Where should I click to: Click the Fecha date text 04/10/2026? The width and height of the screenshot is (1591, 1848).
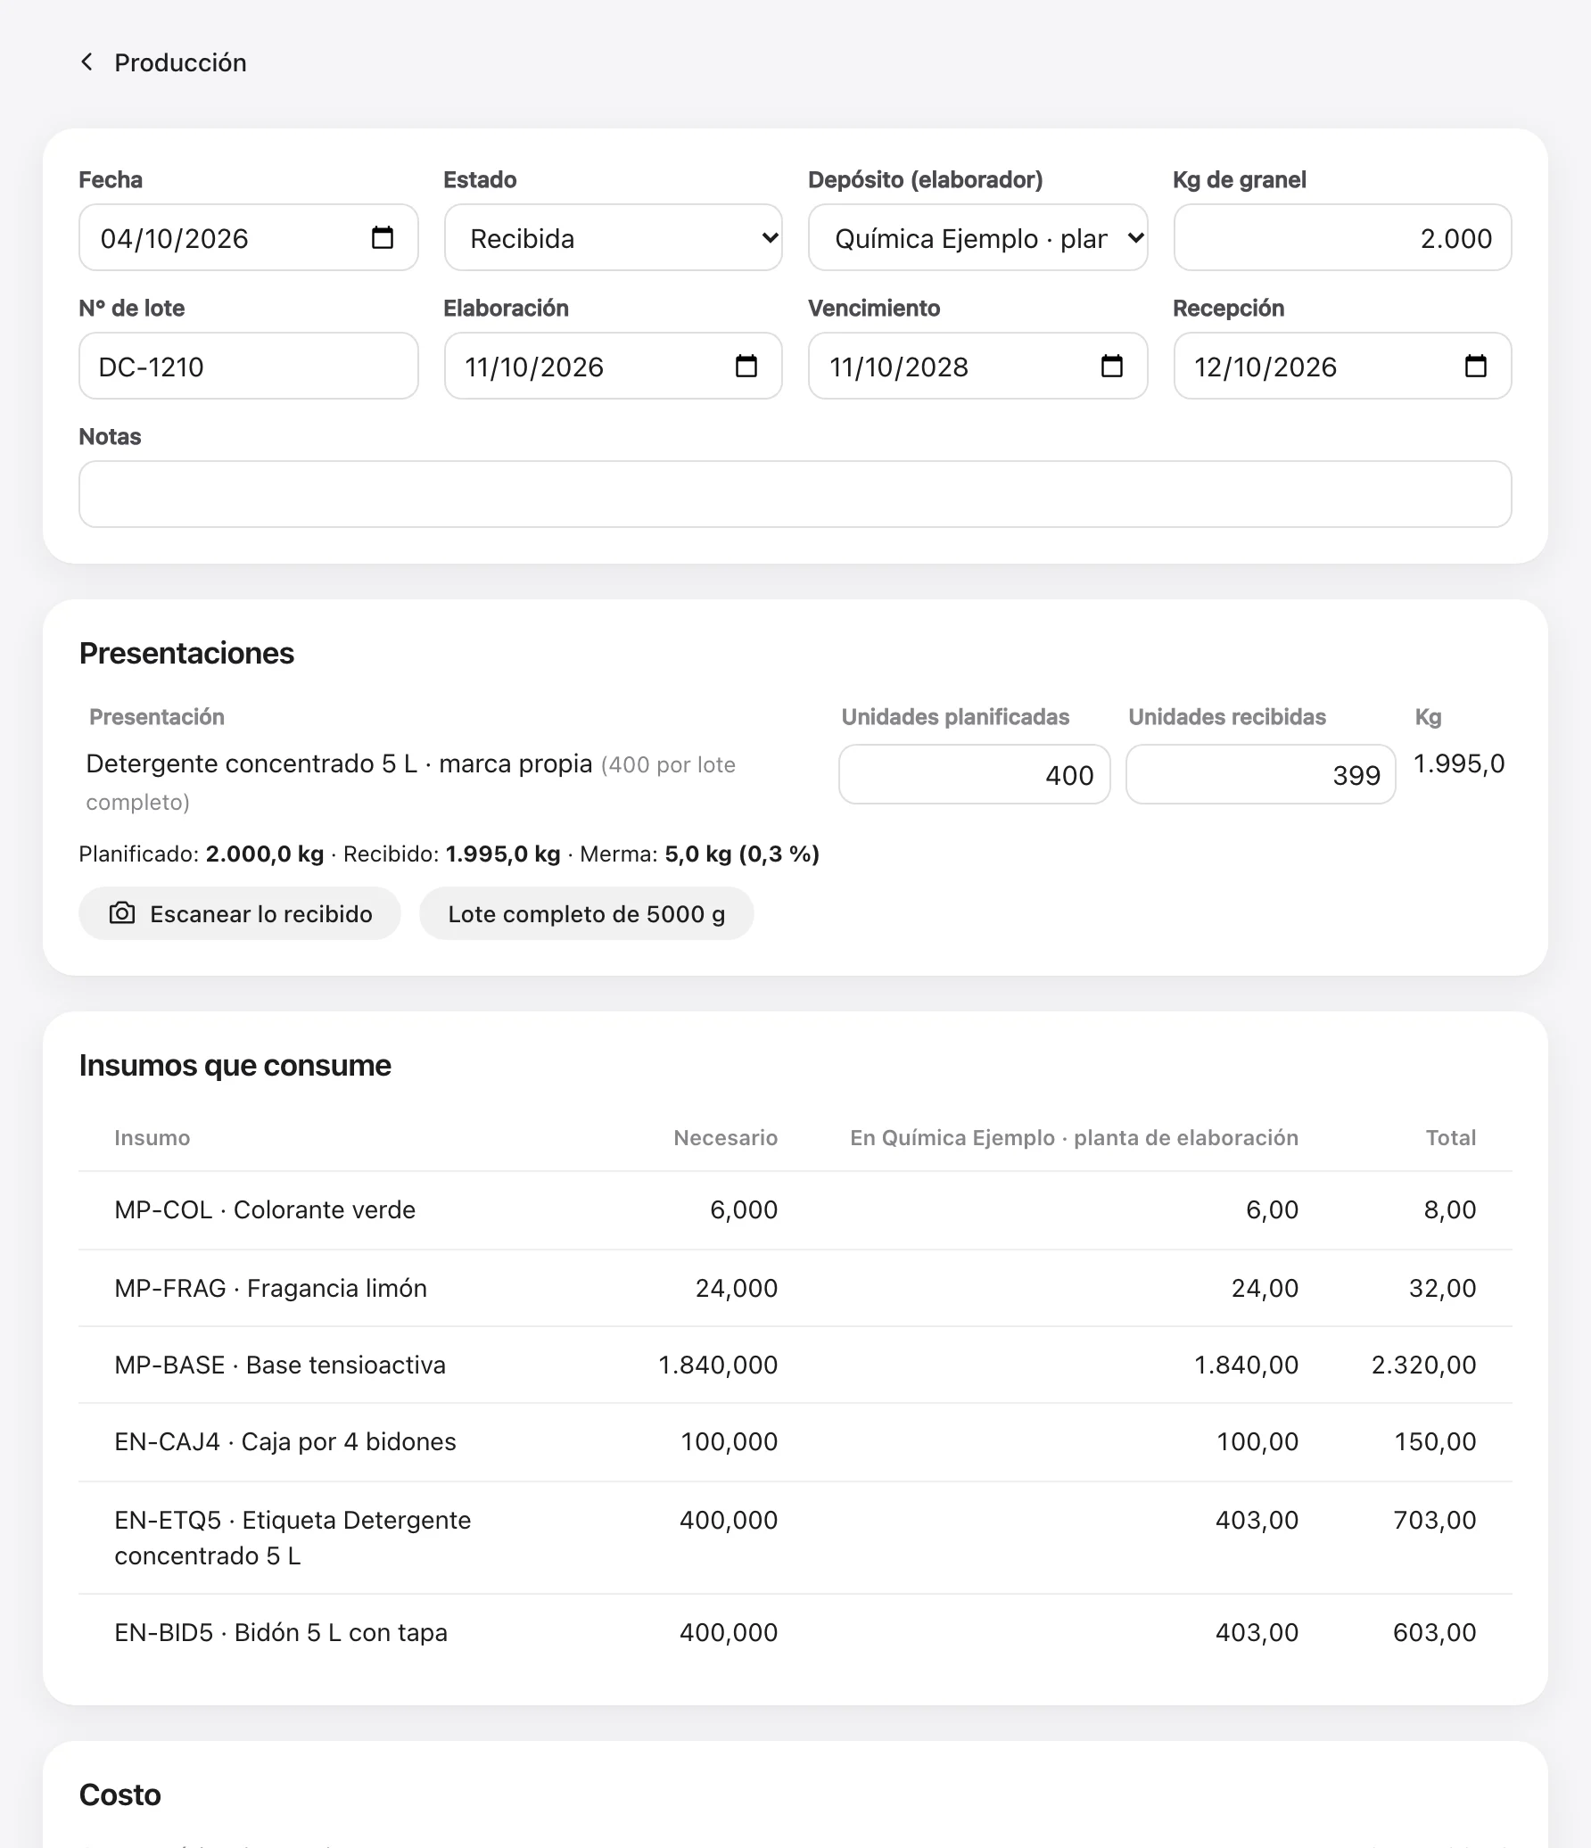[175, 239]
